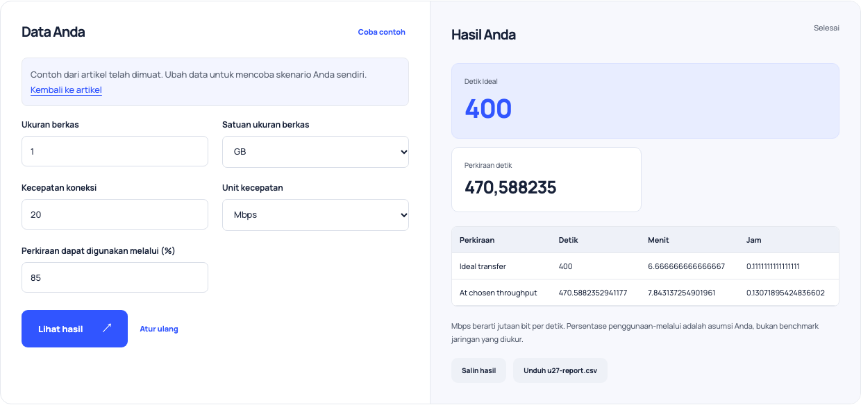
Task: Click the Ideal transfer 400 seconds cell
Action: 565,266
